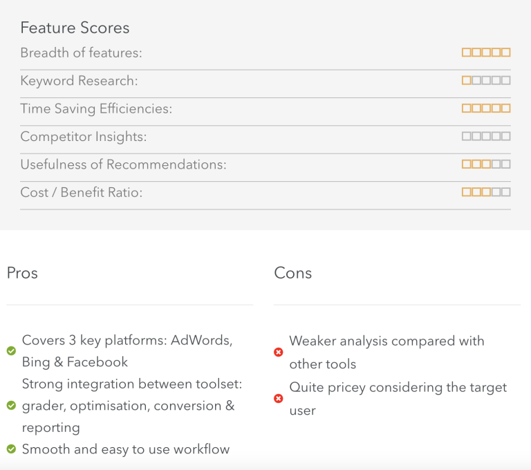Click the Cost / Benefit Ratio rating squares
The image size is (531, 470).
[x=486, y=192]
